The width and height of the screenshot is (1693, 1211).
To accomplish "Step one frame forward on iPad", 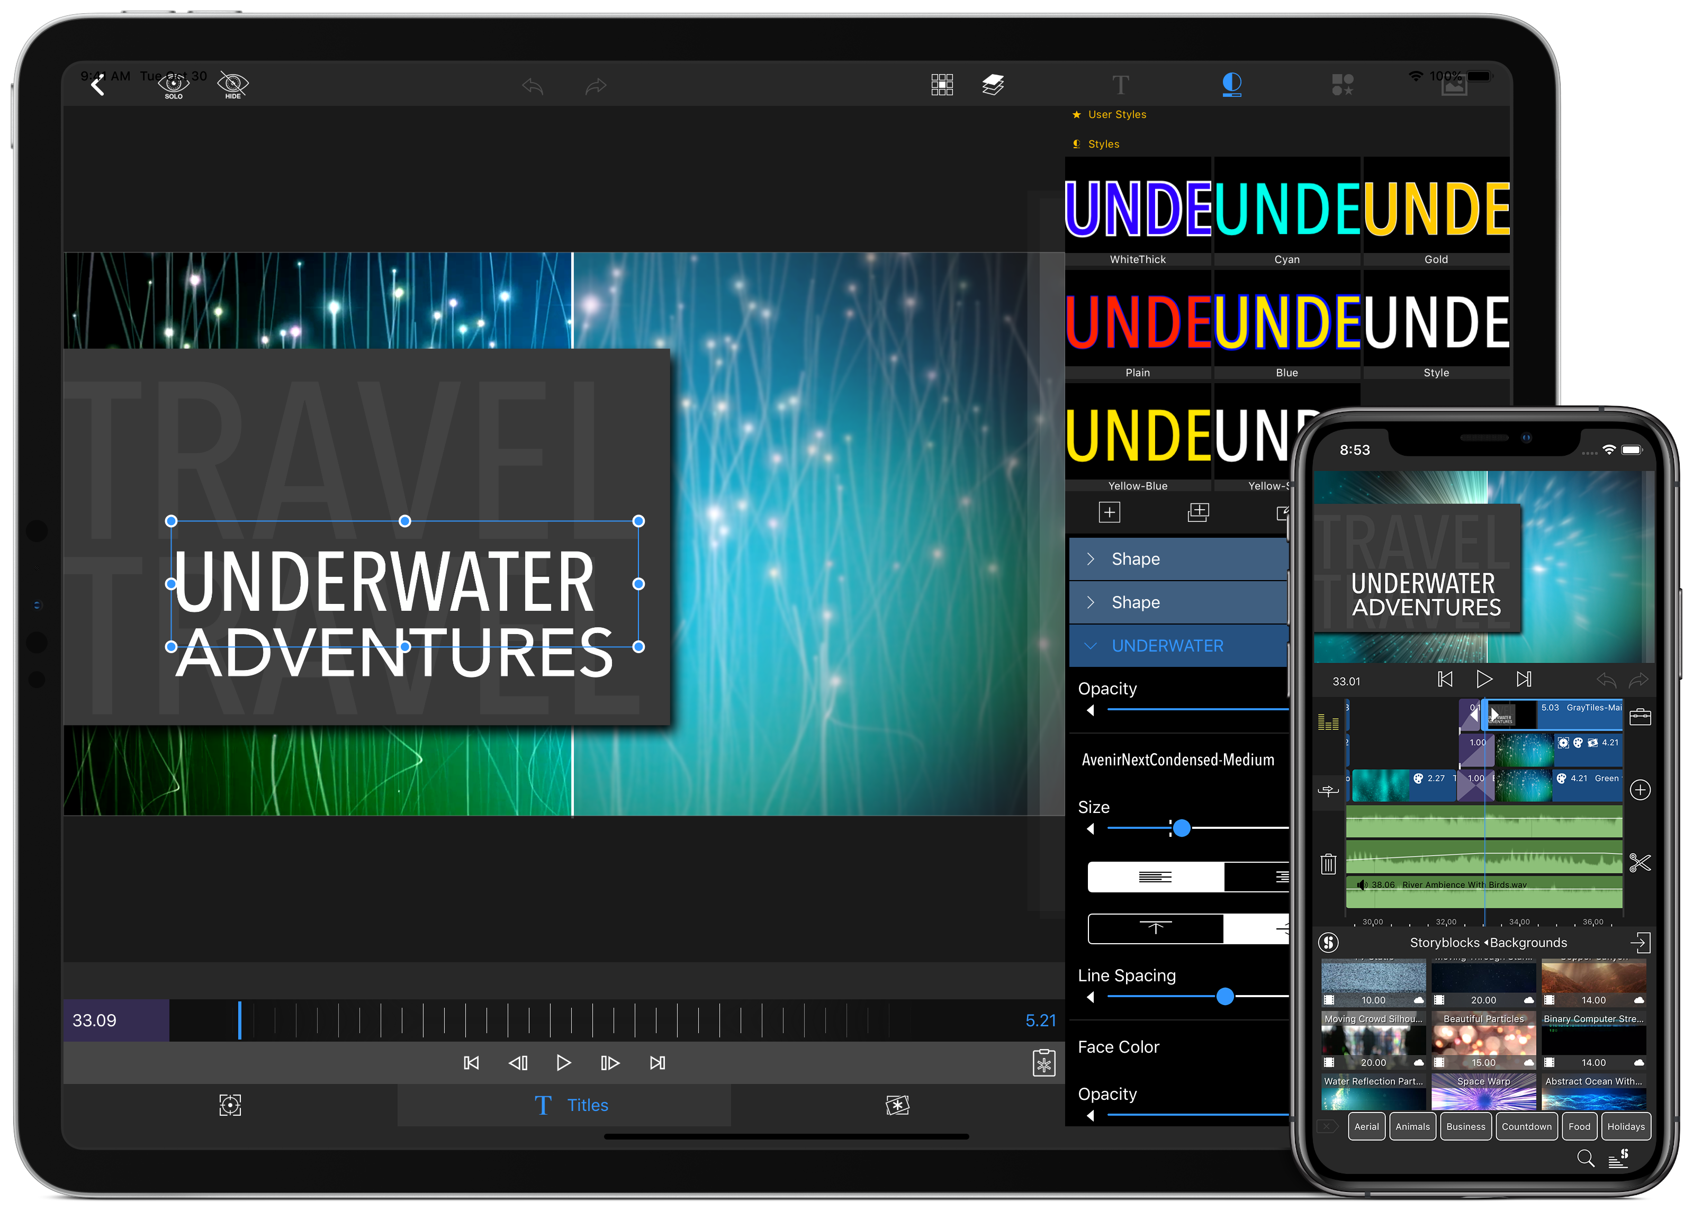I will 610,1063.
